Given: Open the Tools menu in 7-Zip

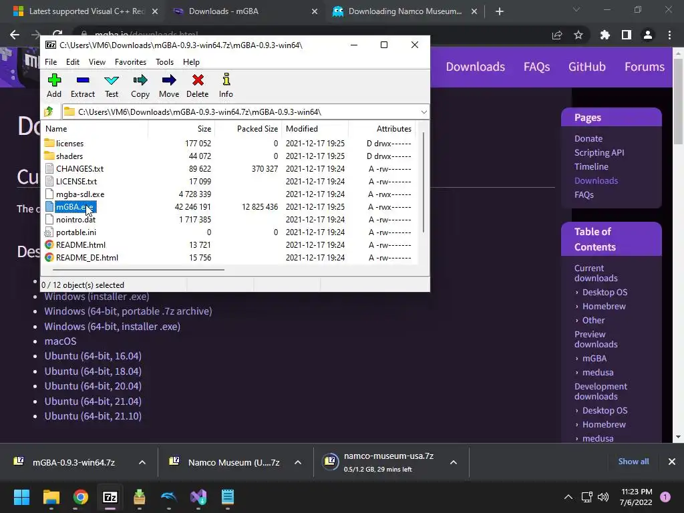Looking at the screenshot, I should coord(164,62).
